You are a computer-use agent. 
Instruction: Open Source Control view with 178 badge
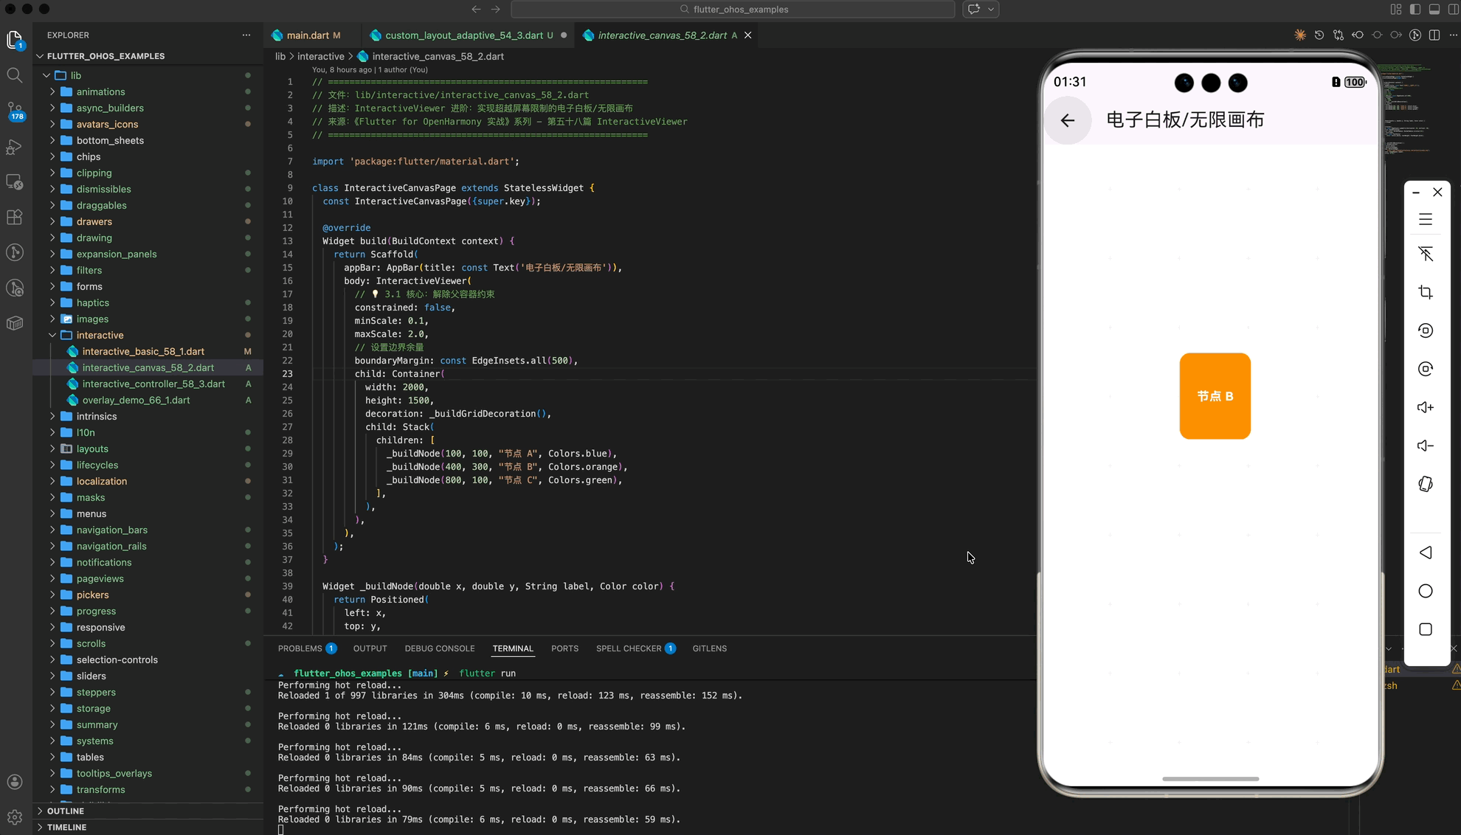(x=14, y=111)
